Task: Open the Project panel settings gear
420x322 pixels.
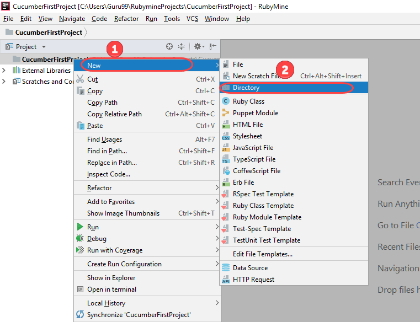Action: tap(198, 47)
